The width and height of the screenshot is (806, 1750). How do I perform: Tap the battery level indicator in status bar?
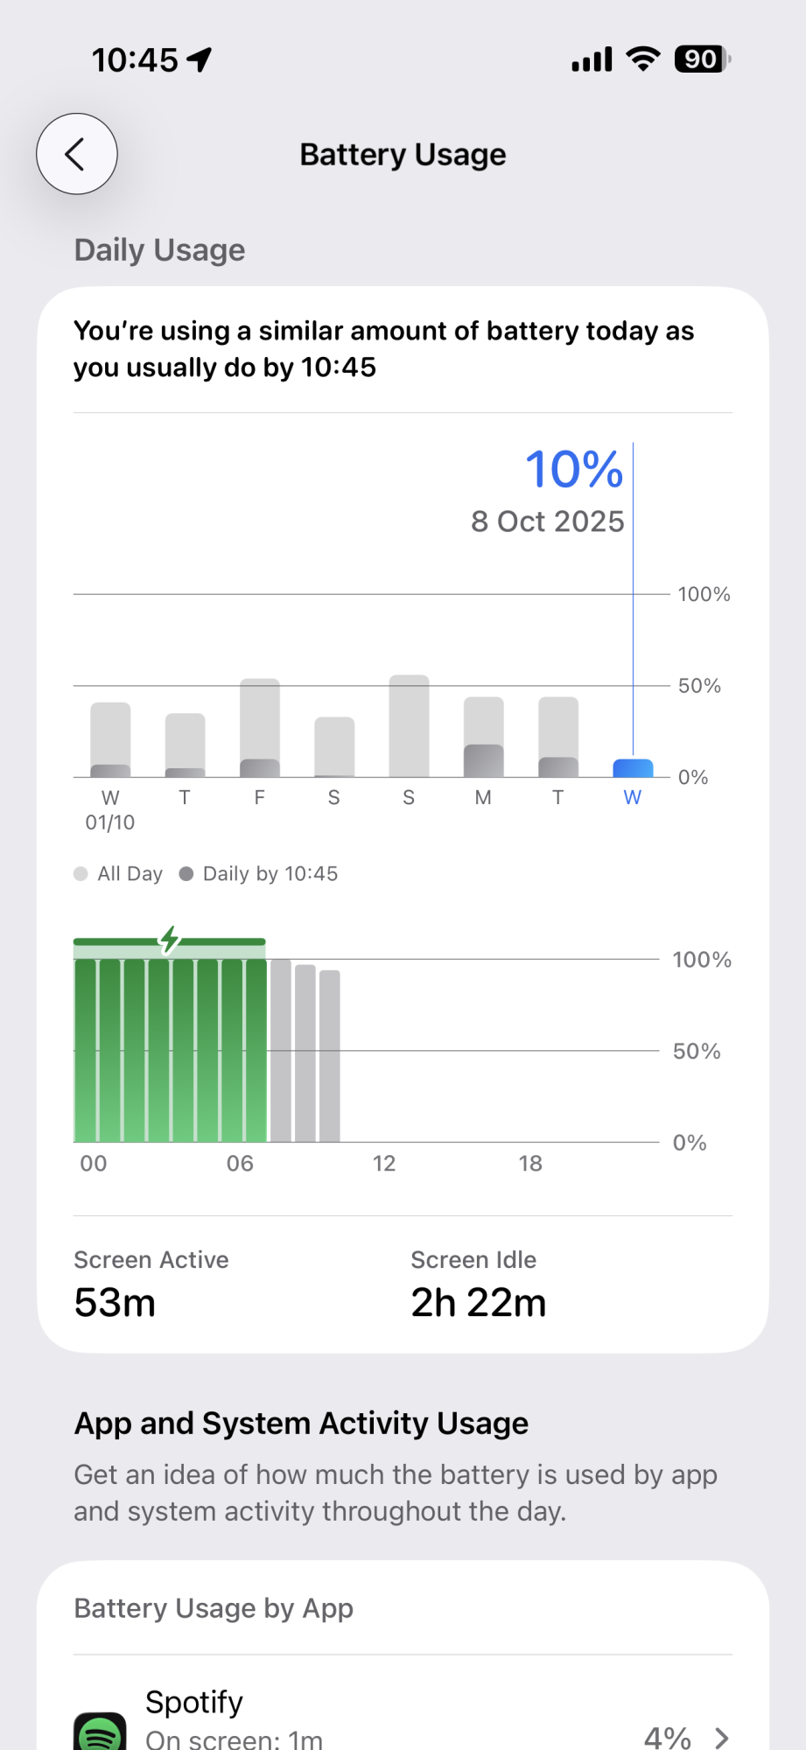[x=702, y=59]
